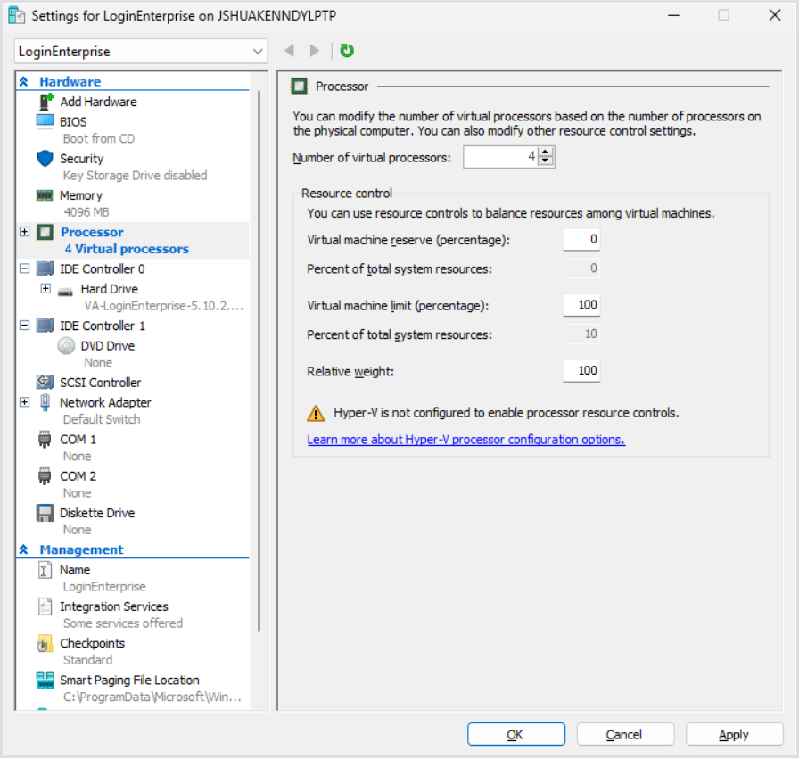Click the green refresh icon in toolbar
This screenshot has width=799, height=759.
pyautogui.click(x=347, y=51)
